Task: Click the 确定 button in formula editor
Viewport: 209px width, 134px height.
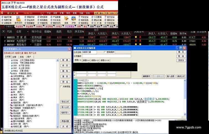Action: [181, 52]
